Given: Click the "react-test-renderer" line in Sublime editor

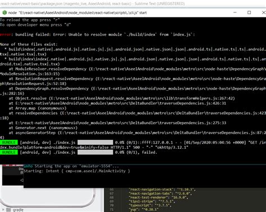Looking at the screenshot, I should tap(159, 197).
